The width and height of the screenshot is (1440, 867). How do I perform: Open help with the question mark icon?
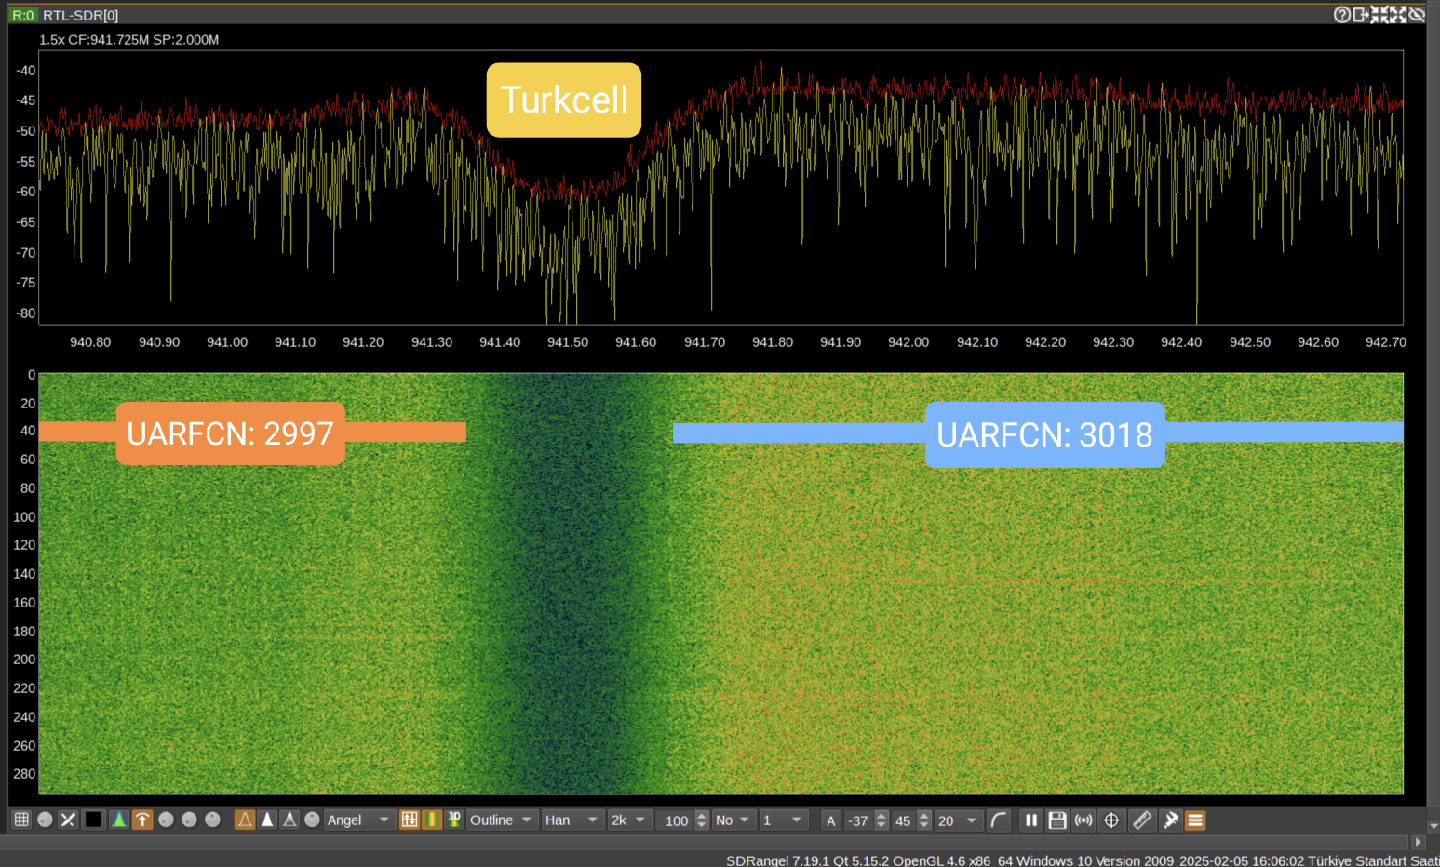(x=1342, y=15)
